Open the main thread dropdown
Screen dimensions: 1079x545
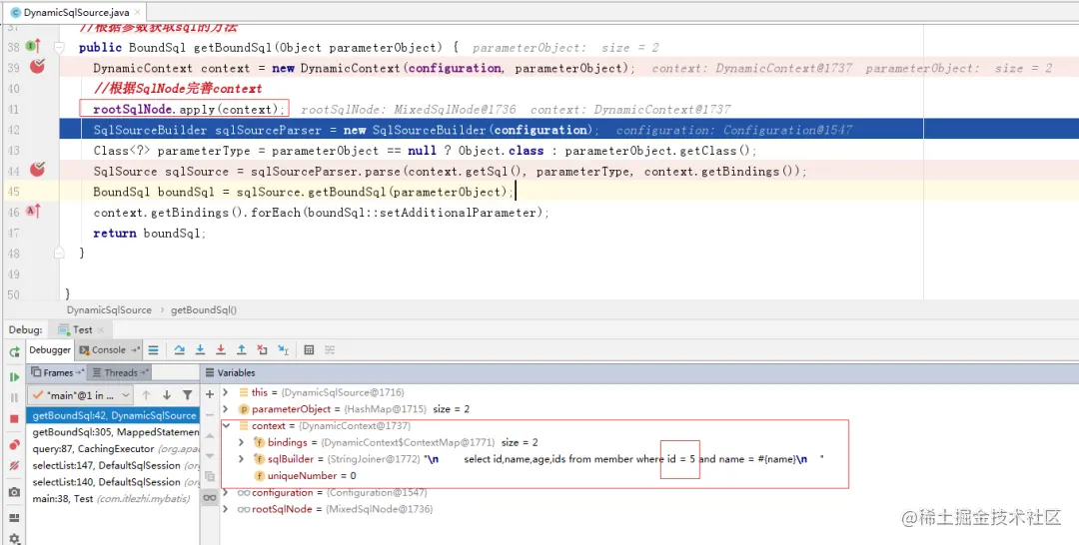coord(81,395)
